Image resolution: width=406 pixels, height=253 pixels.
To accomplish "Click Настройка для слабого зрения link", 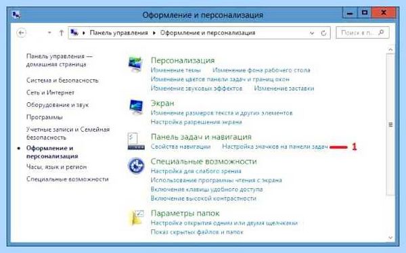I will 196,171.
